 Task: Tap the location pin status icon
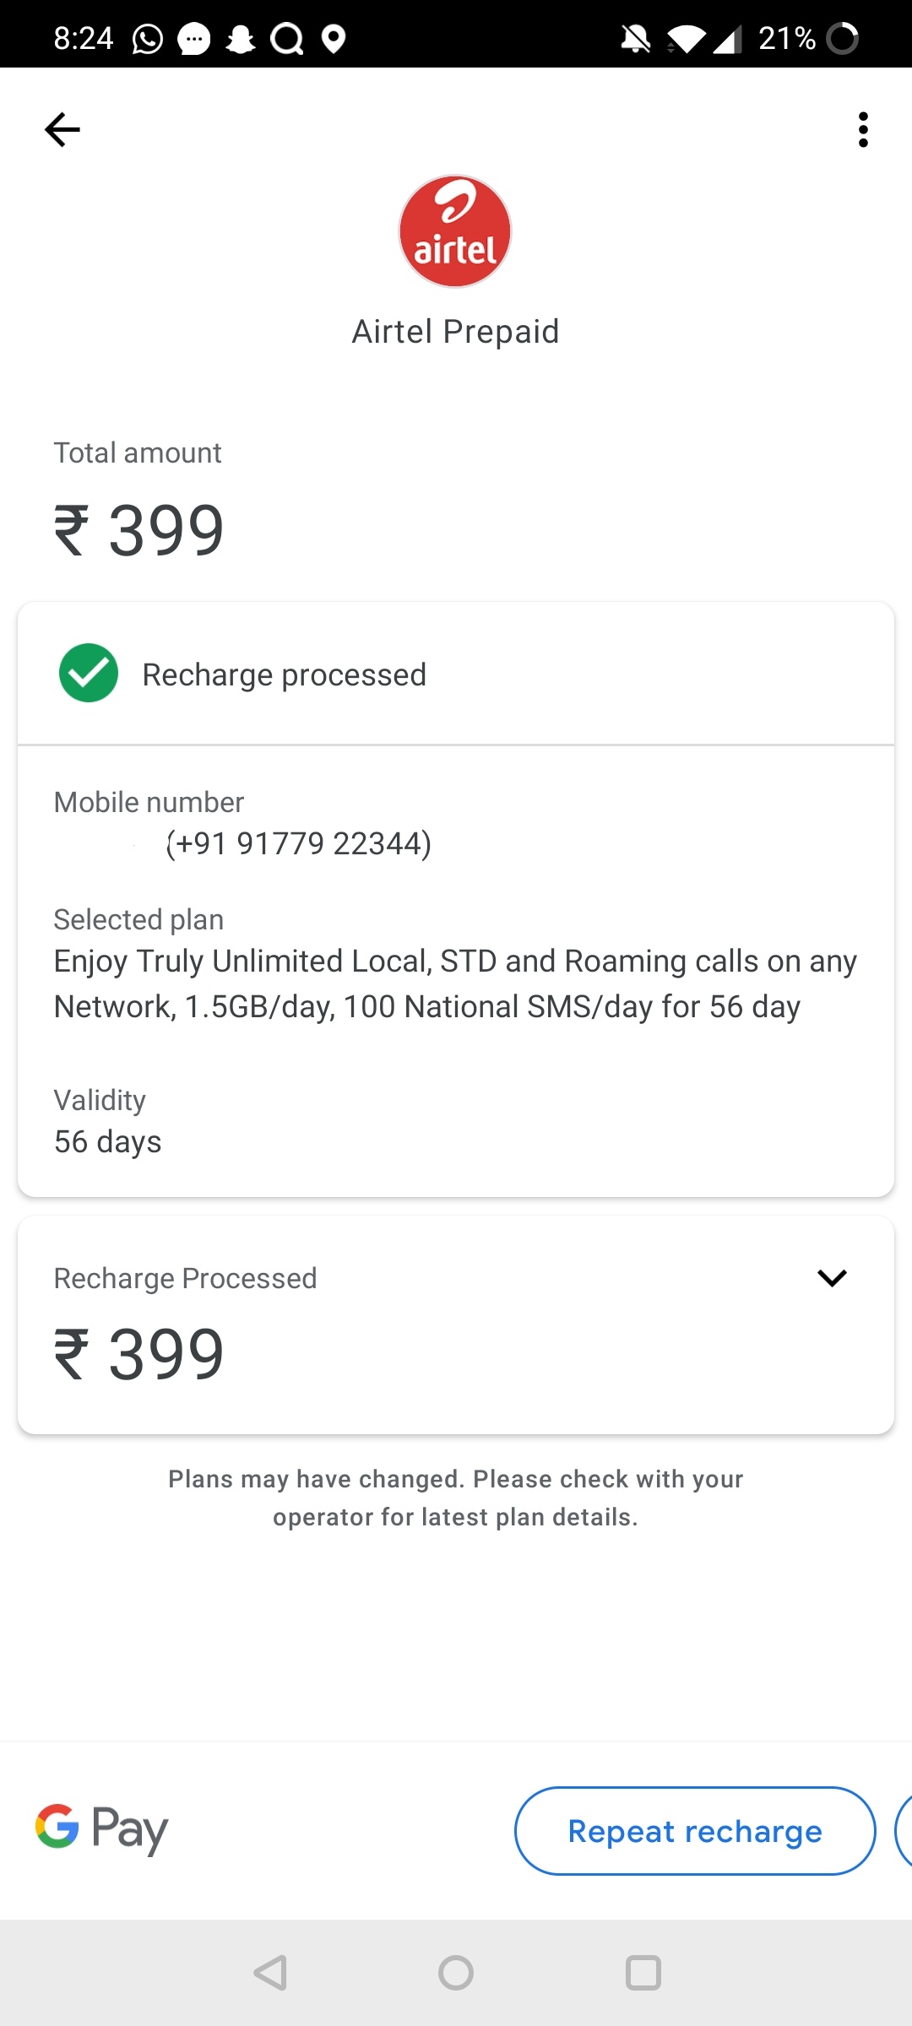(334, 39)
